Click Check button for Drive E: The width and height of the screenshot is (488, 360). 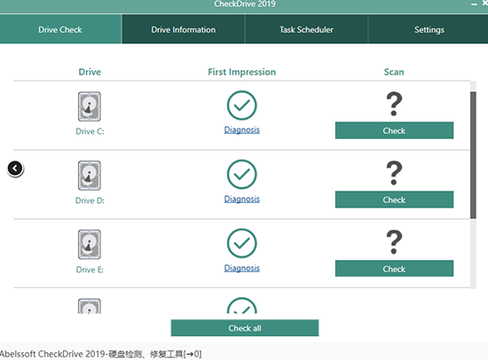(x=394, y=269)
